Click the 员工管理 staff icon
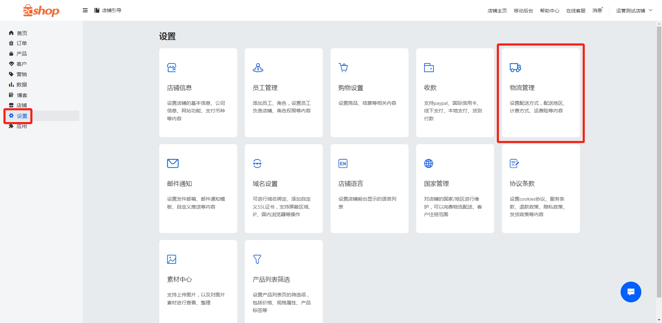The height and width of the screenshot is (323, 662). click(x=258, y=68)
